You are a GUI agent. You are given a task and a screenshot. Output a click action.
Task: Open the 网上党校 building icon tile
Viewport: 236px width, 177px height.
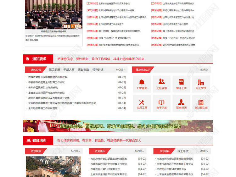pos(201,84)
